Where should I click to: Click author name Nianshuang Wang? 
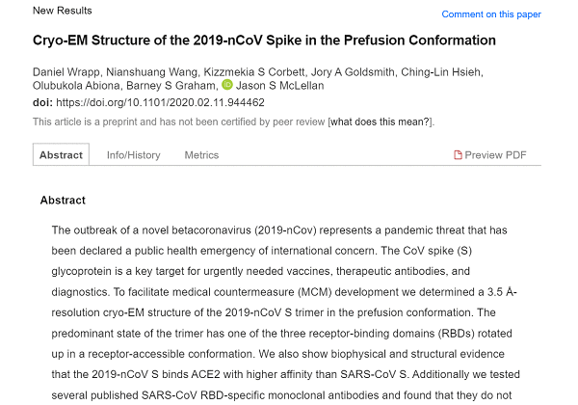click(x=152, y=72)
